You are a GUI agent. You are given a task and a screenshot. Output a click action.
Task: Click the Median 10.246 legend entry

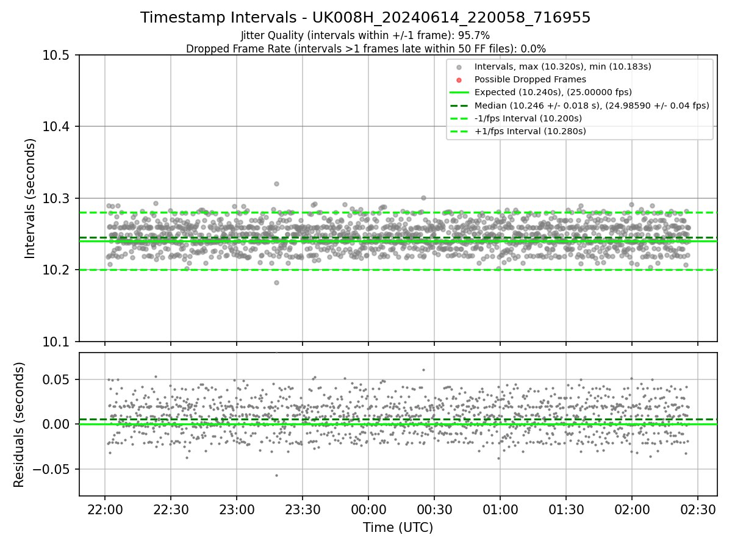pyautogui.click(x=592, y=106)
